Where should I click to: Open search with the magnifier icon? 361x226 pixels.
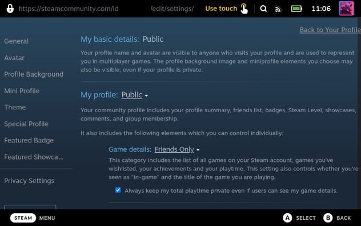coord(263,9)
